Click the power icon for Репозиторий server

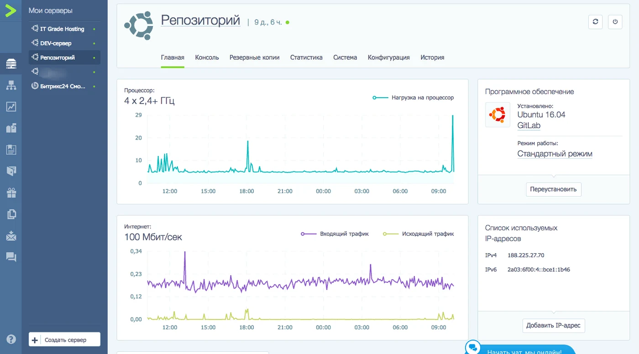[615, 22]
